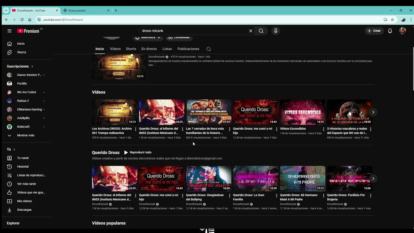
Task: Open Suscrito/a notification dropdown
Action: 148,38
